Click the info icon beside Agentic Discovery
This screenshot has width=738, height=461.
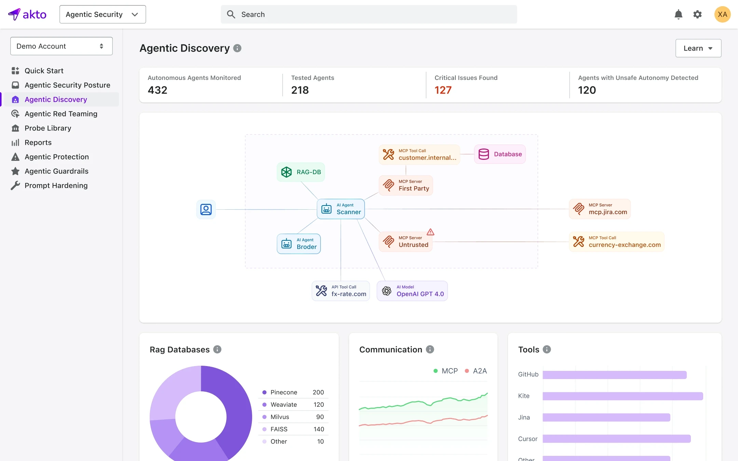tap(237, 48)
